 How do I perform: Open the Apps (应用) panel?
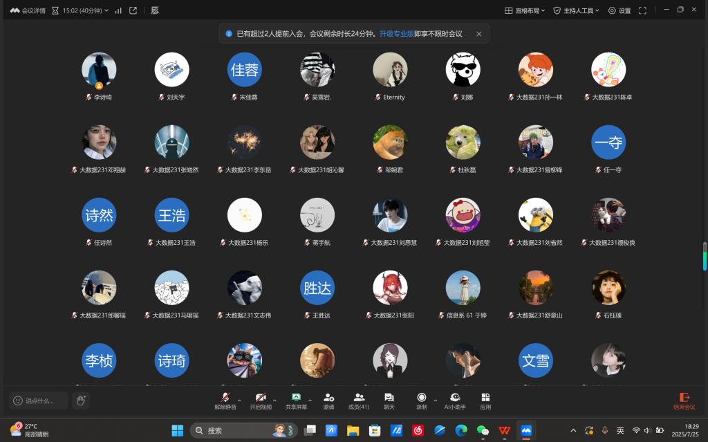point(485,400)
